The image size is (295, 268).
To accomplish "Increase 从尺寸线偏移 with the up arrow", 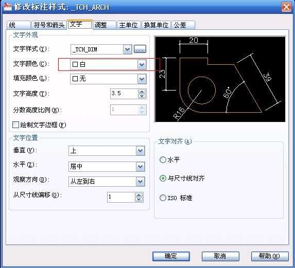I will point(139,195).
